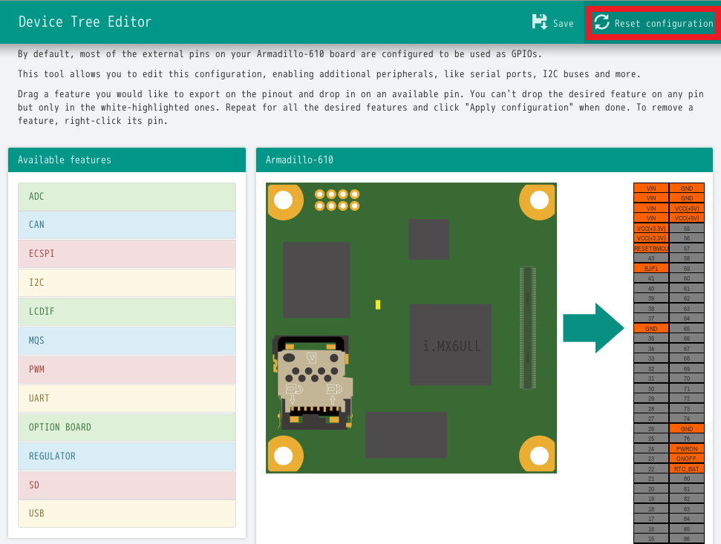Select the LCDIF feature
The image size is (721, 544).
click(127, 312)
